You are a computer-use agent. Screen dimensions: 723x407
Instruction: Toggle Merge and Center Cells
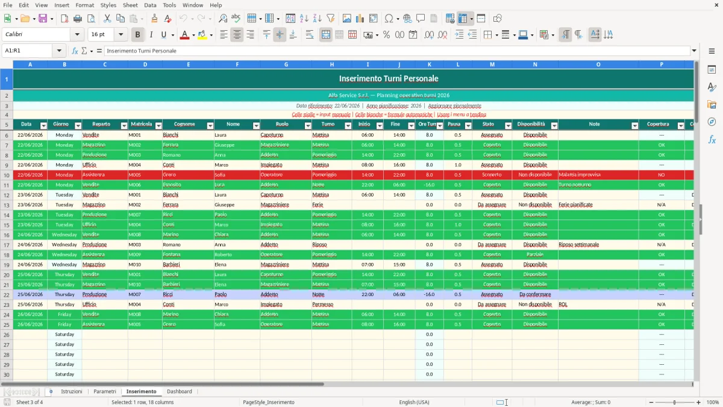pyautogui.click(x=326, y=35)
